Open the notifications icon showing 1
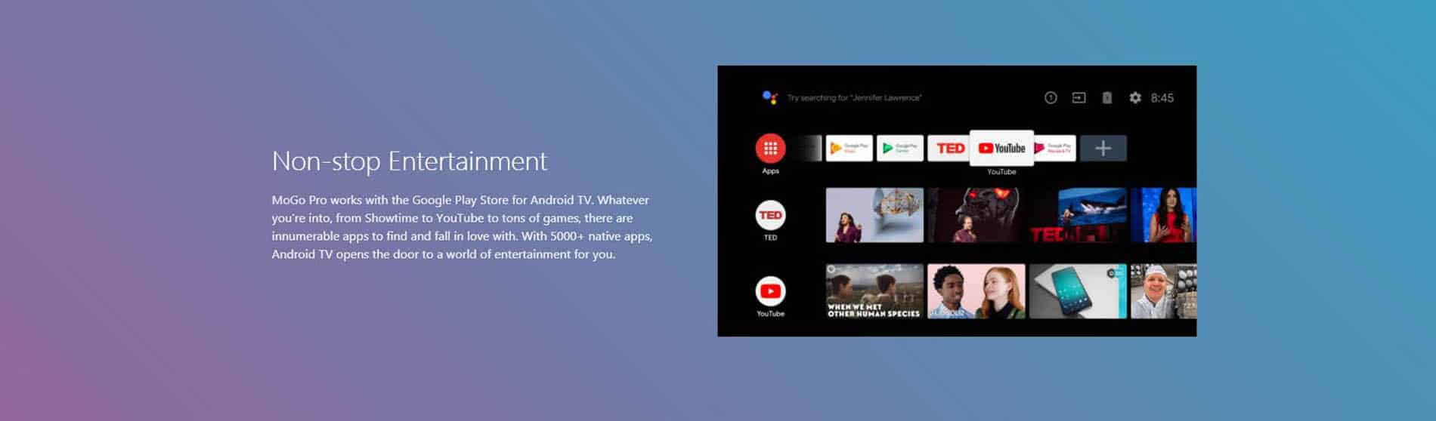The height and width of the screenshot is (421, 1436). [1051, 97]
